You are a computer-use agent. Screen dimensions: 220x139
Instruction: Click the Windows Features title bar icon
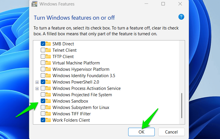tap(35, 4)
